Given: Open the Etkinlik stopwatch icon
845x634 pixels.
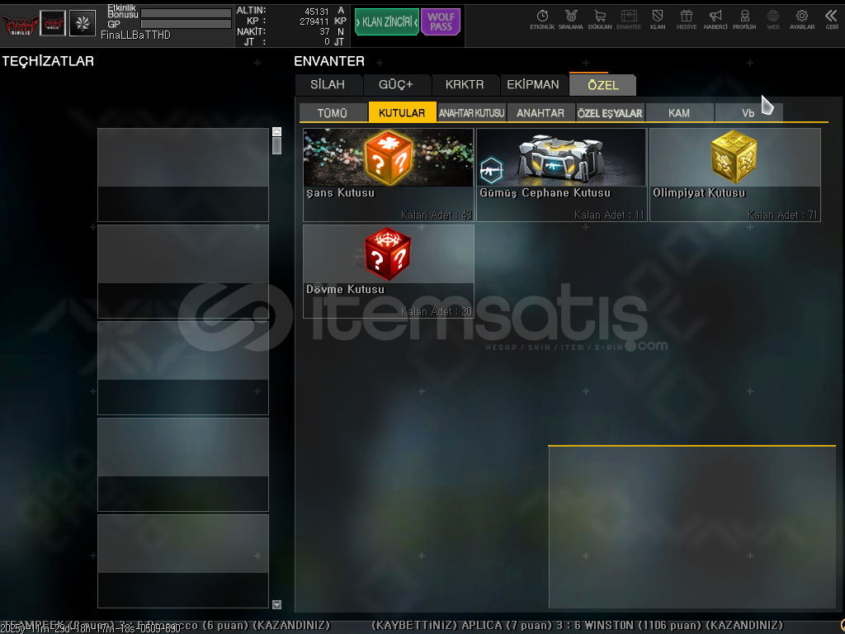Looking at the screenshot, I should pos(542,18).
